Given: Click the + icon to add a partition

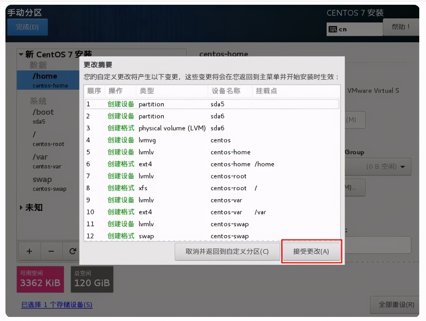Looking at the screenshot, I should click(29, 251).
